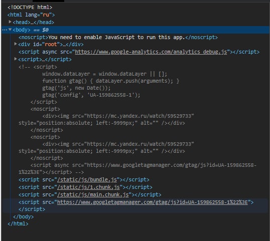Click the closing </script> tag above </body>
Screen dimensions: 270x241
[32, 209]
